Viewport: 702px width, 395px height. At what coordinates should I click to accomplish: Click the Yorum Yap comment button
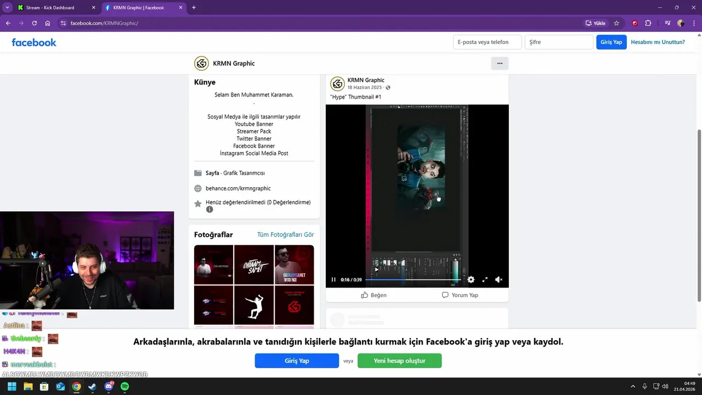click(x=460, y=295)
